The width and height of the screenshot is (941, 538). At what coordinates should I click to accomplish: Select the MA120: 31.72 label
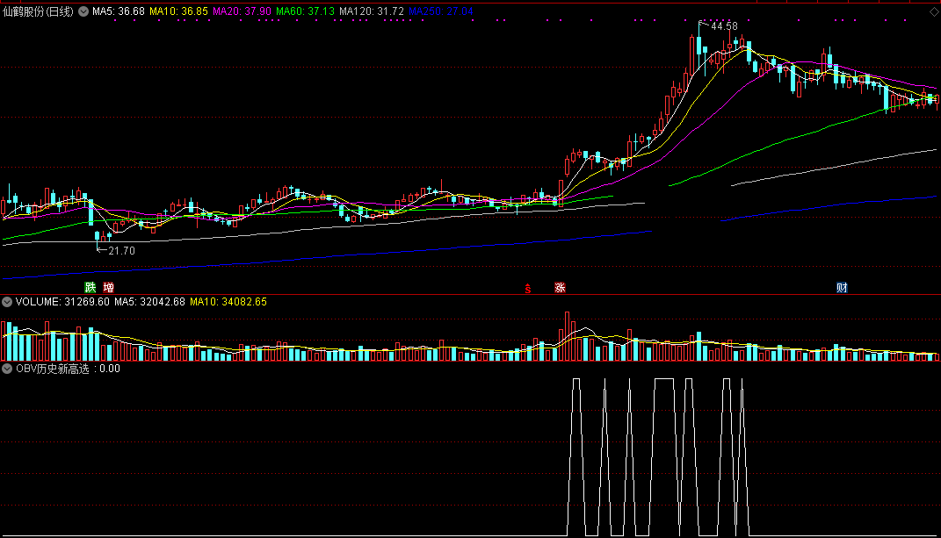click(372, 11)
